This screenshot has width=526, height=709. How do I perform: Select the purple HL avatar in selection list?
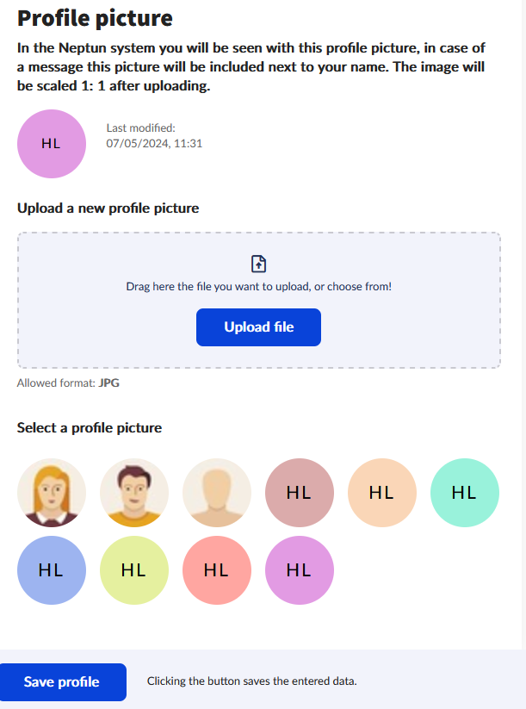299,569
